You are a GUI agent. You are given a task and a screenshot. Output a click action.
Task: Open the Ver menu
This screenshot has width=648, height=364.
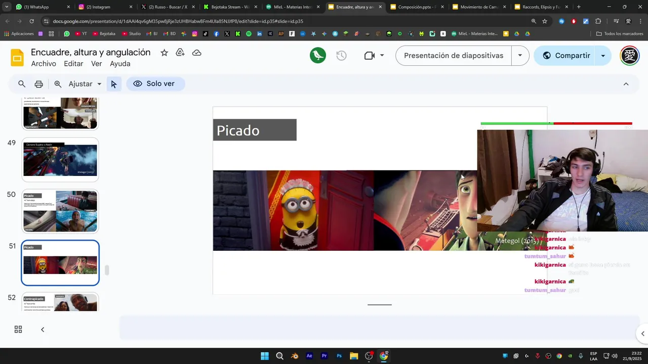pos(97,64)
